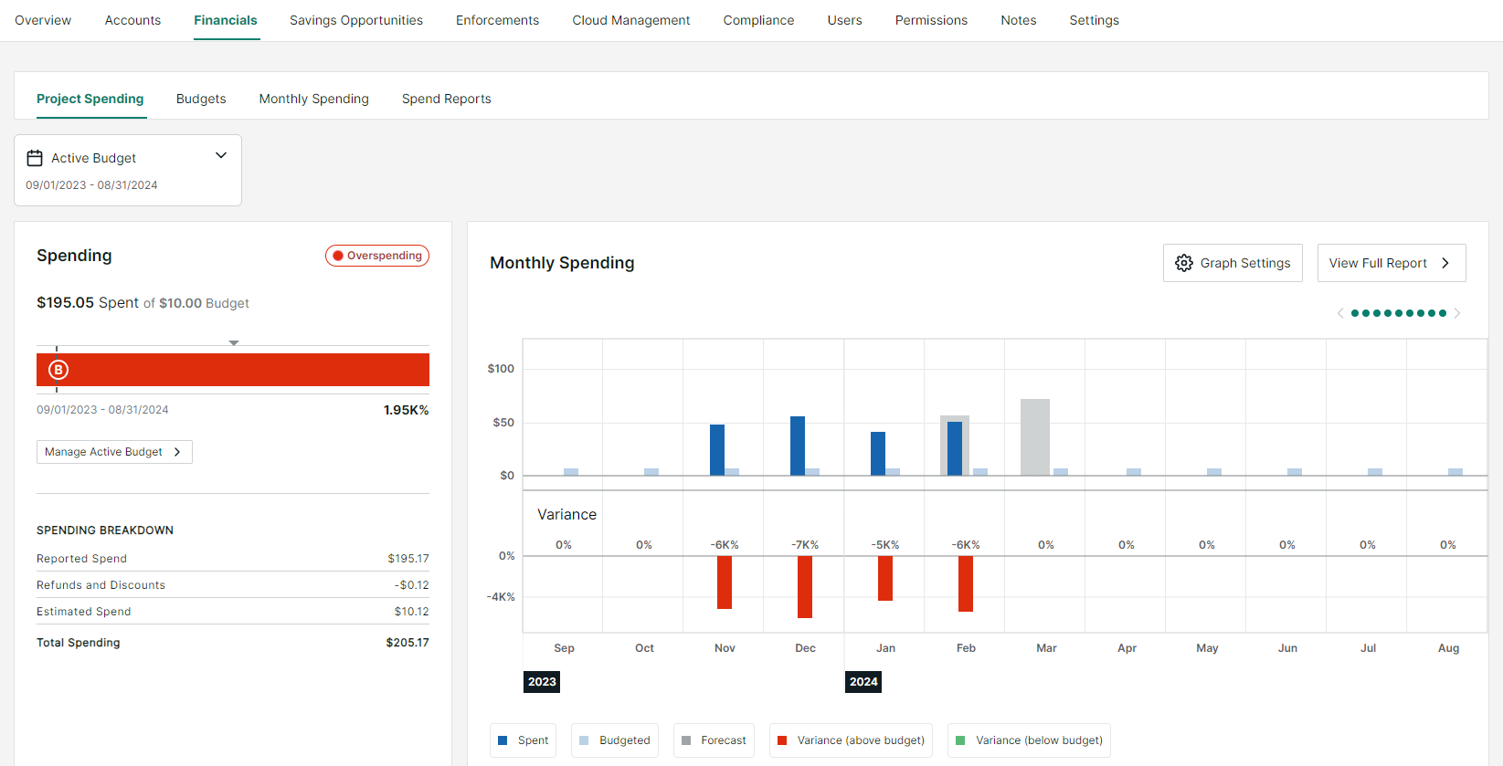Open the Cloud Management tab
This screenshot has height=766, width=1503.
pyautogui.click(x=631, y=20)
